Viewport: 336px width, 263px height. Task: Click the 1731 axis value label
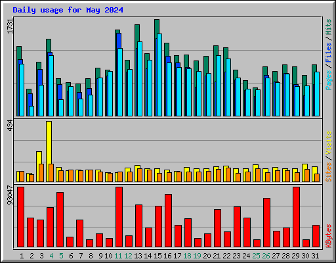pyautogui.click(x=10, y=26)
